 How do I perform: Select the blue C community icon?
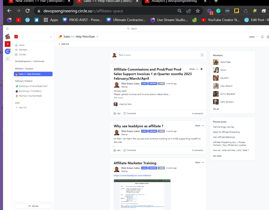(8, 51)
